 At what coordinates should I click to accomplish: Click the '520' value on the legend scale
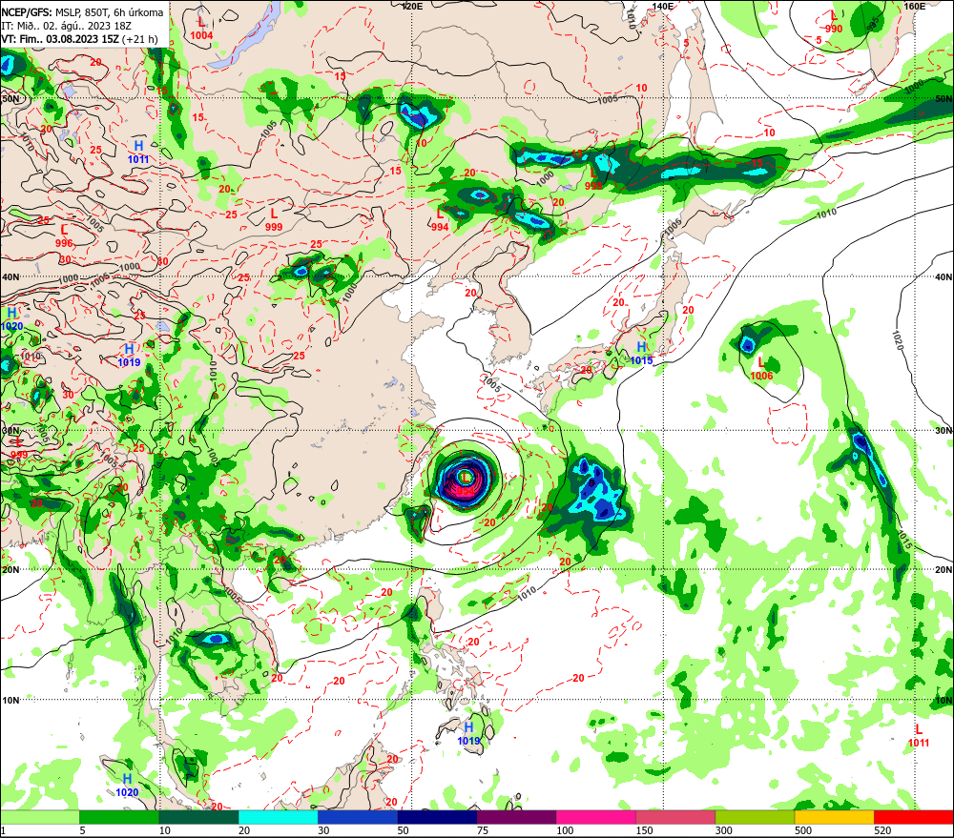(882, 830)
